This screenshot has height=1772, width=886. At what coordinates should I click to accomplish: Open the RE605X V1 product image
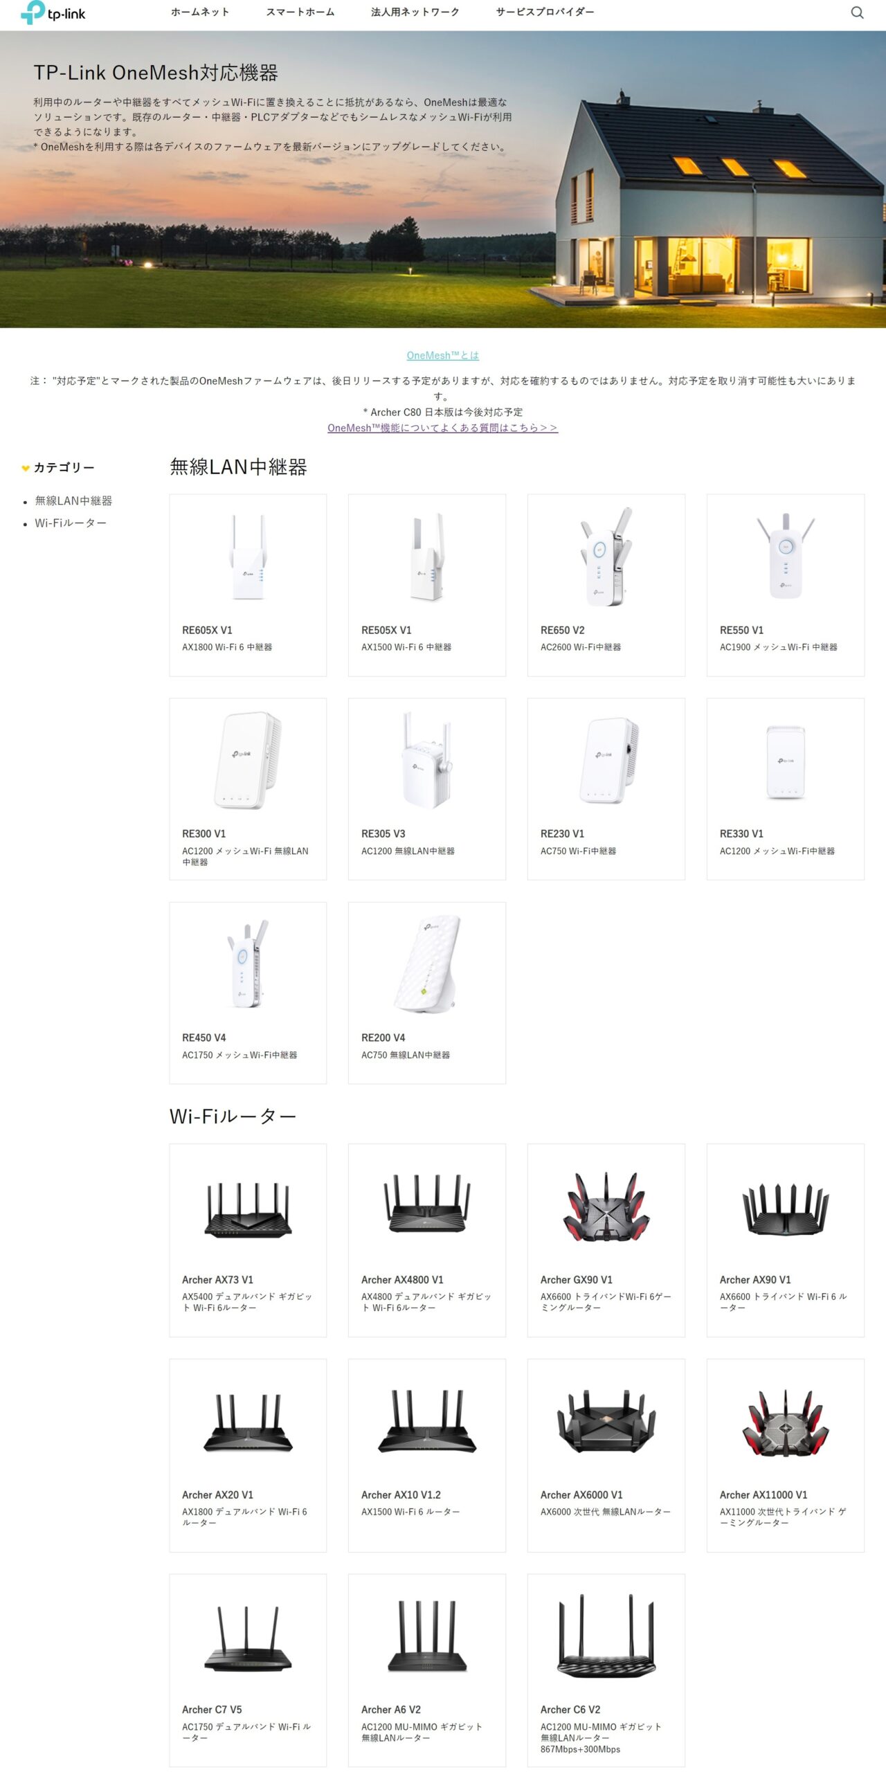point(248,558)
